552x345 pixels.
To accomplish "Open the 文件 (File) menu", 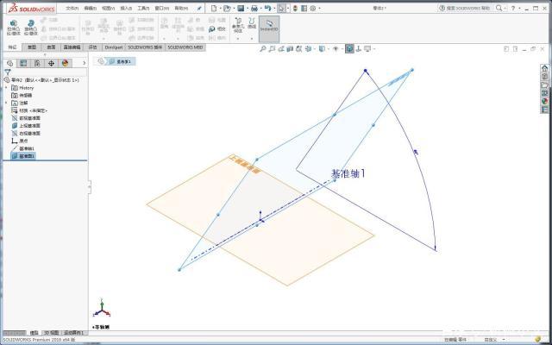I will (x=72, y=8).
